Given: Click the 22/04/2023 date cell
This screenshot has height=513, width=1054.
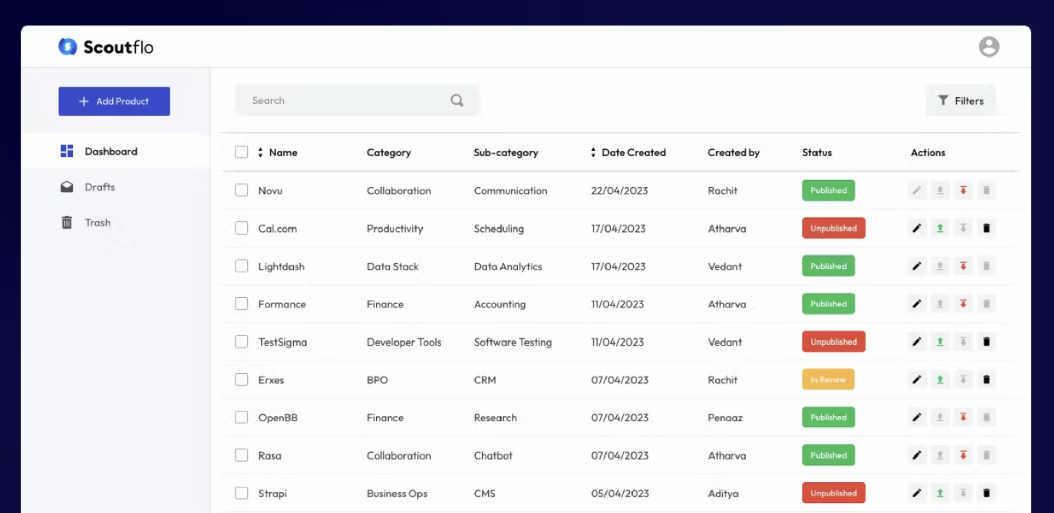Looking at the screenshot, I should (x=619, y=191).
